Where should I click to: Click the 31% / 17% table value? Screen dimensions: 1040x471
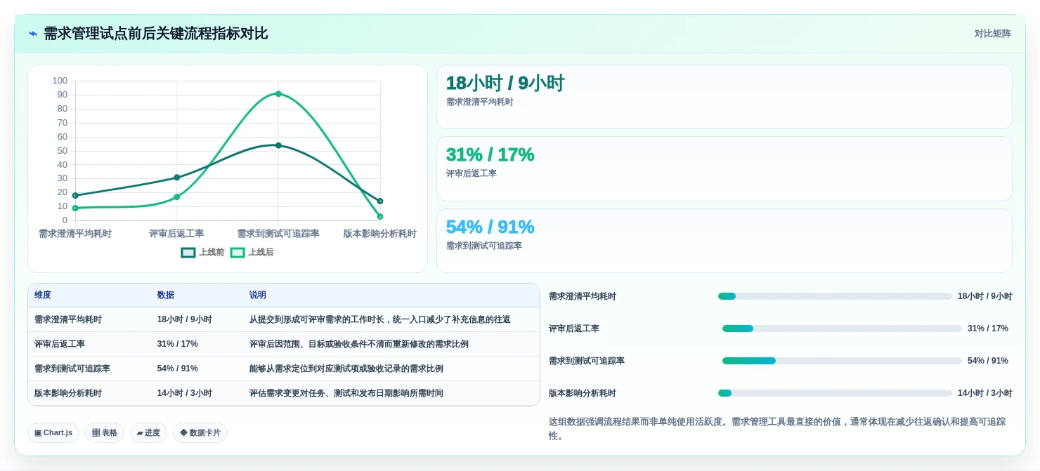pyautogui.click(x=178, y=344)
